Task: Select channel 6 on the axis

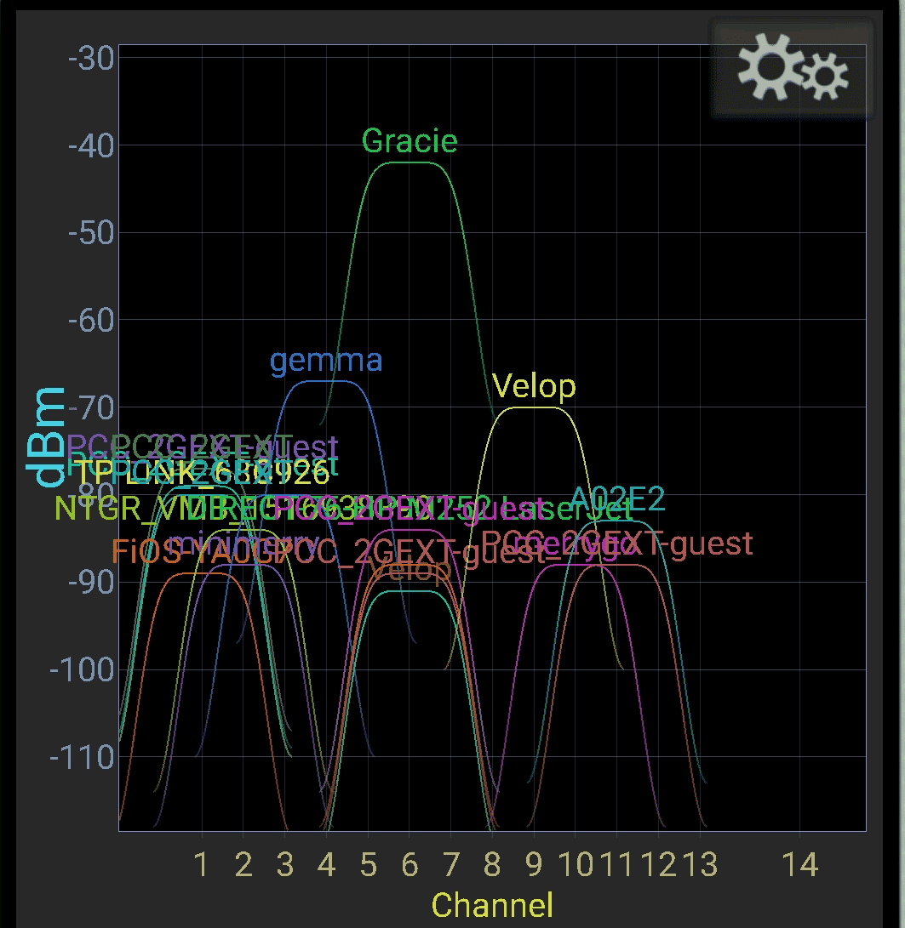Action: point(410,865)
